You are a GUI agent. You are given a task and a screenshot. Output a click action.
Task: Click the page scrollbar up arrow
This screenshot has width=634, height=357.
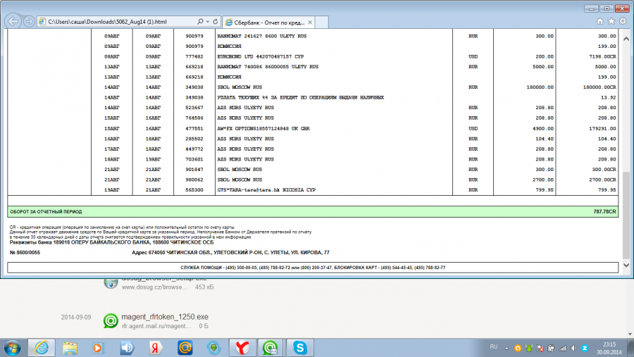click(626, 39)
